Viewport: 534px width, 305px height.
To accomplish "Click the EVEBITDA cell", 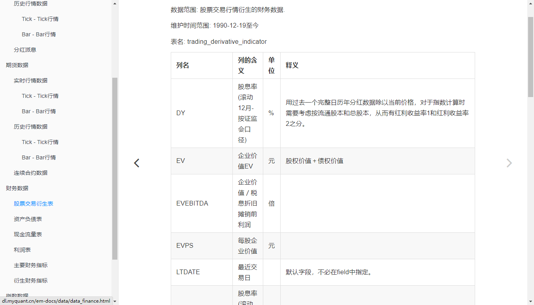I will pos(202,203).
